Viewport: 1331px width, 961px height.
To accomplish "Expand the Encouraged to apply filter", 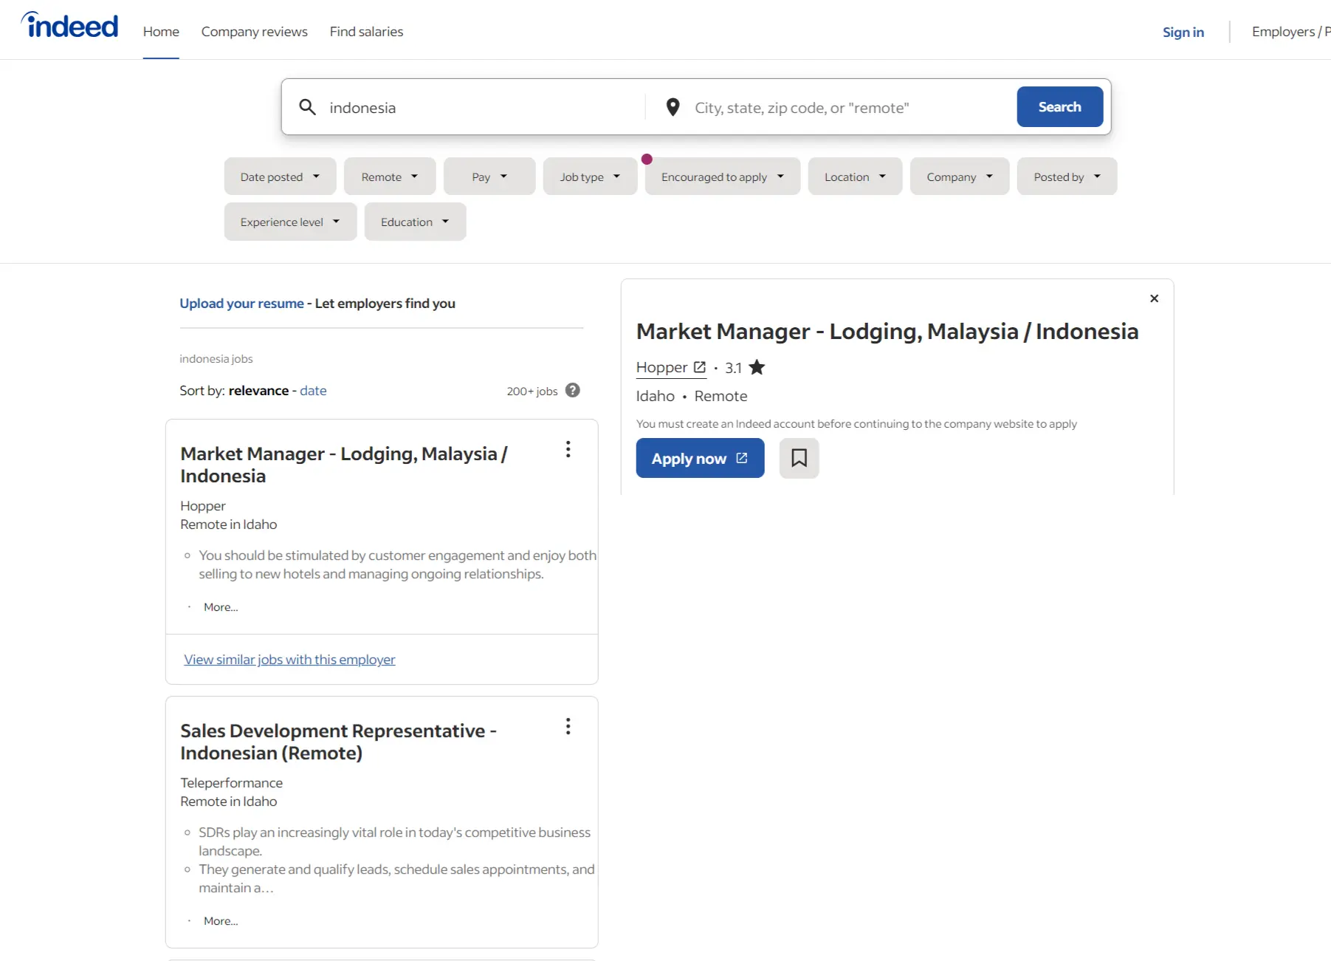I will [722, 177].
